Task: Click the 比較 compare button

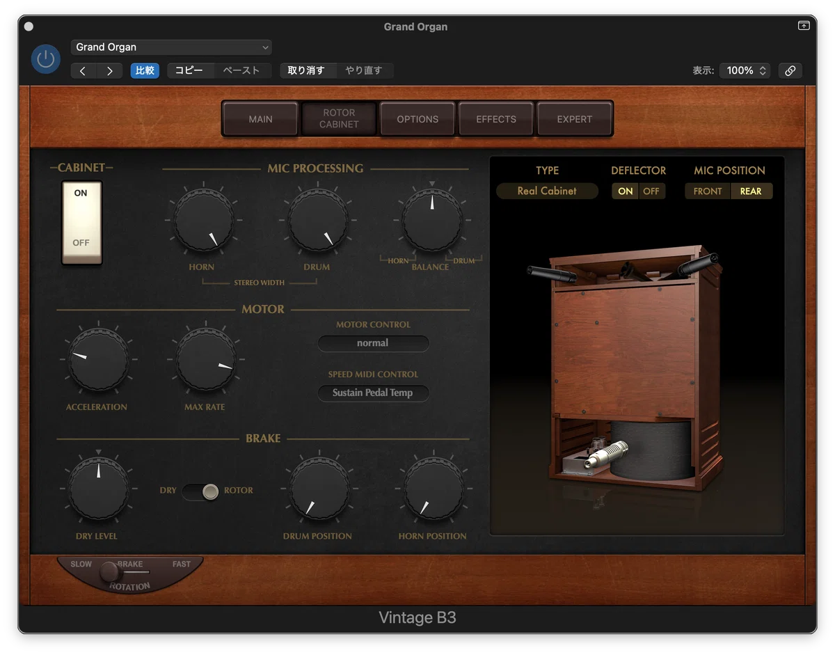Action: tap(145, 71)
